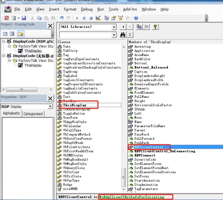Open Project Explorer toolbar icon

107,18
